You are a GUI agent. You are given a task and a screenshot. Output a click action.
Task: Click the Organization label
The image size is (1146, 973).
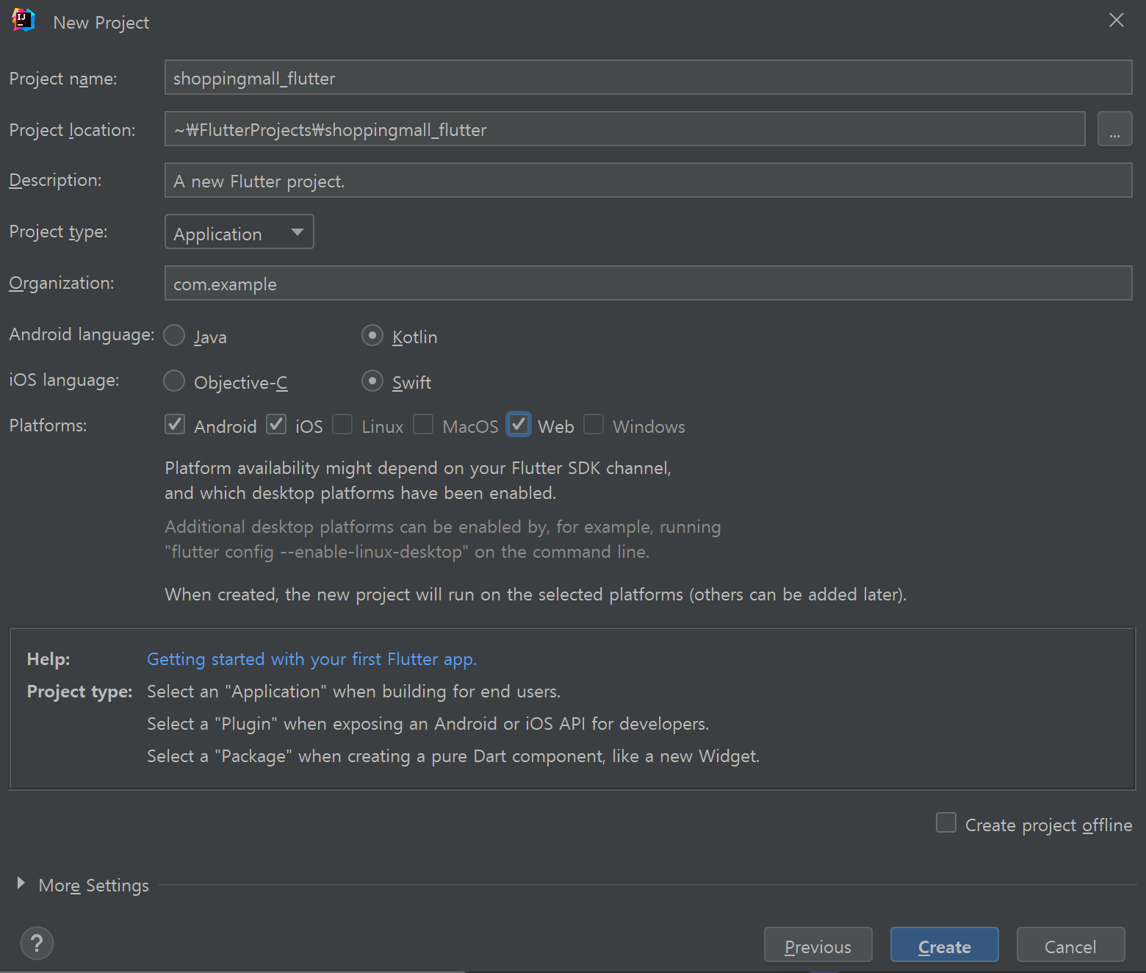click(62, 283)
